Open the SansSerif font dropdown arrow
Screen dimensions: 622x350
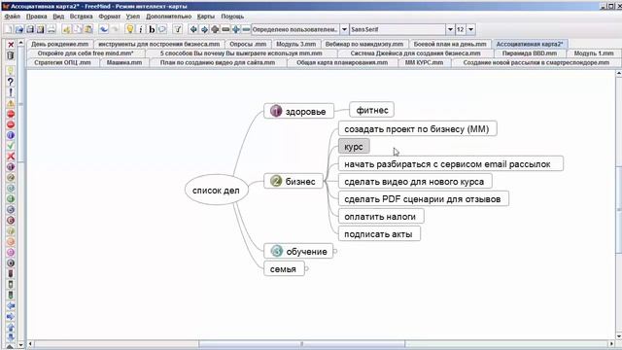tap(450, 29)
